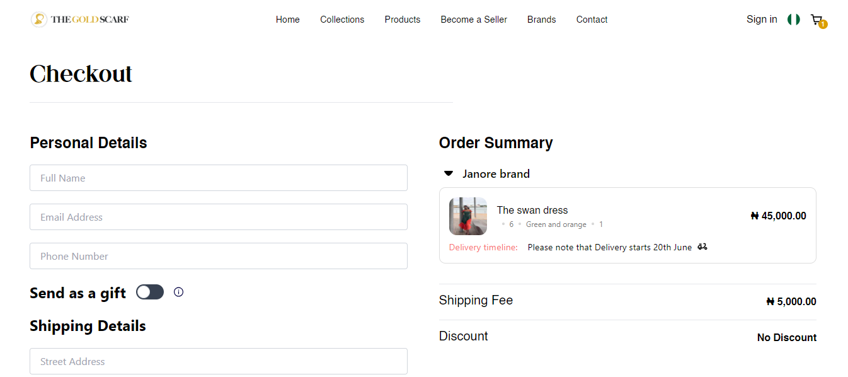Viewport: 848px width, 377px height.
Task: Click the Street Address input
Action: coord(219,361)
